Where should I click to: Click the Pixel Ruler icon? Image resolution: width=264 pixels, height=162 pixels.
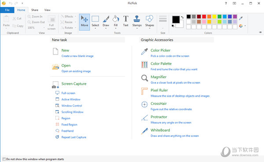pos(144,91)
